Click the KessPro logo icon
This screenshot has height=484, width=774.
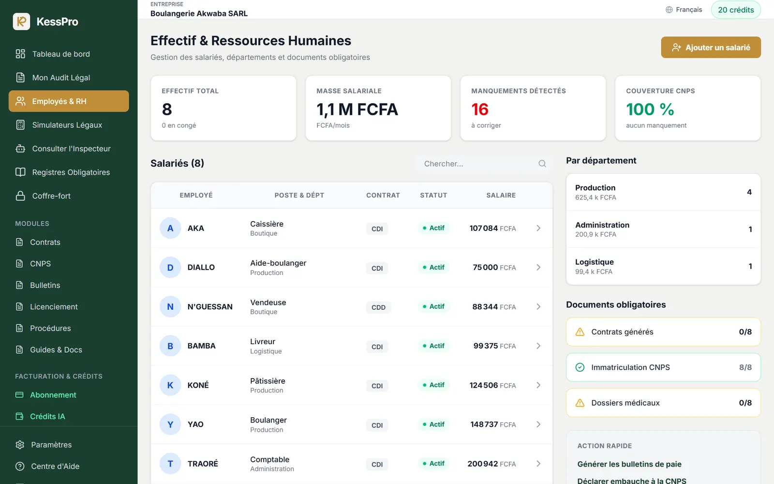pyautogui.click(x=21, y=21)
